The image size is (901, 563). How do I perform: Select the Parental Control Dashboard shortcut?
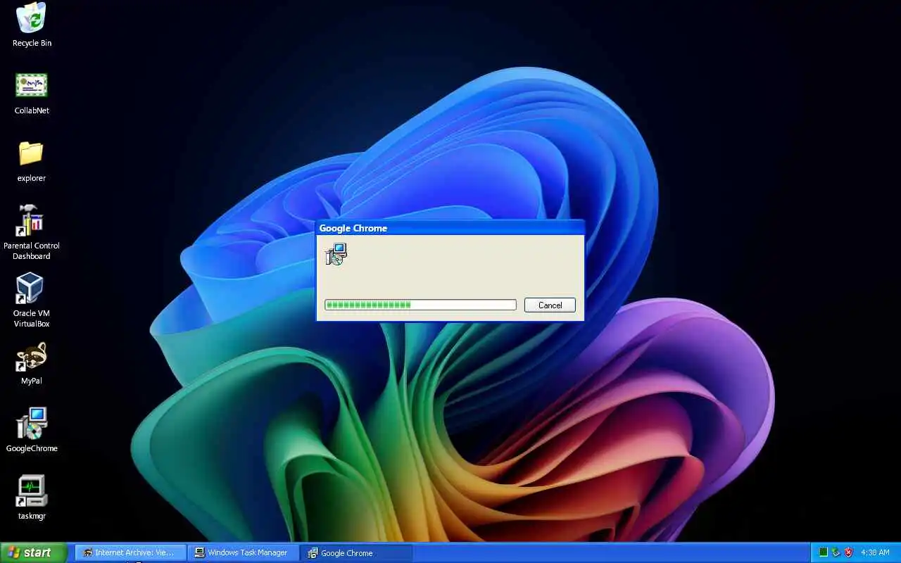[x=32, y=232]
